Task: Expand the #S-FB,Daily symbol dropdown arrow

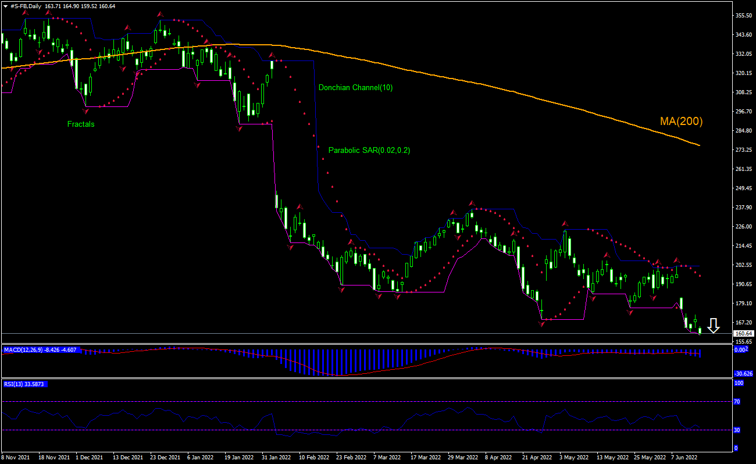Action: pos(5,5)
